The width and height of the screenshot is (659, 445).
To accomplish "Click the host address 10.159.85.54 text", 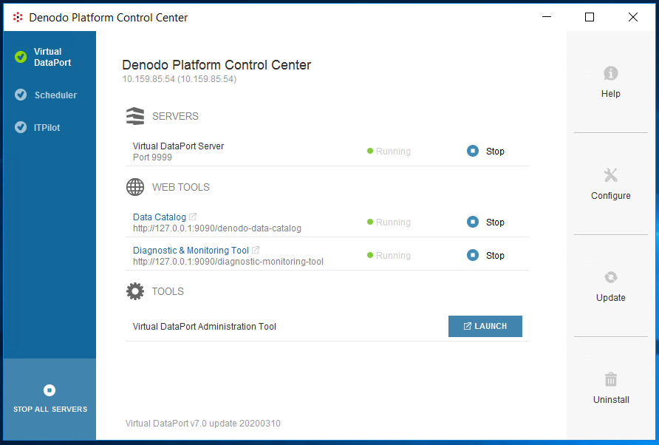I will (180, 79).
